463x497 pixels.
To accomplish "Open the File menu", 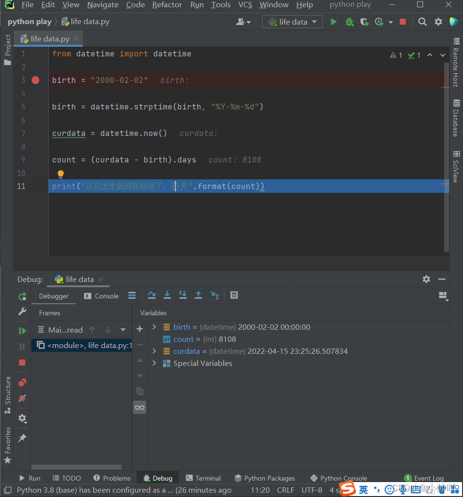I will click(x=27, y=5).
